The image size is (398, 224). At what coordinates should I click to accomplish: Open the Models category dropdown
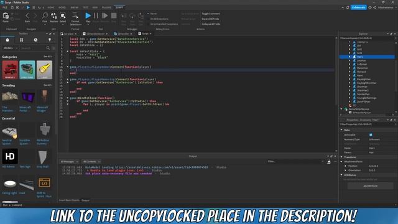[x=11, y=48]
